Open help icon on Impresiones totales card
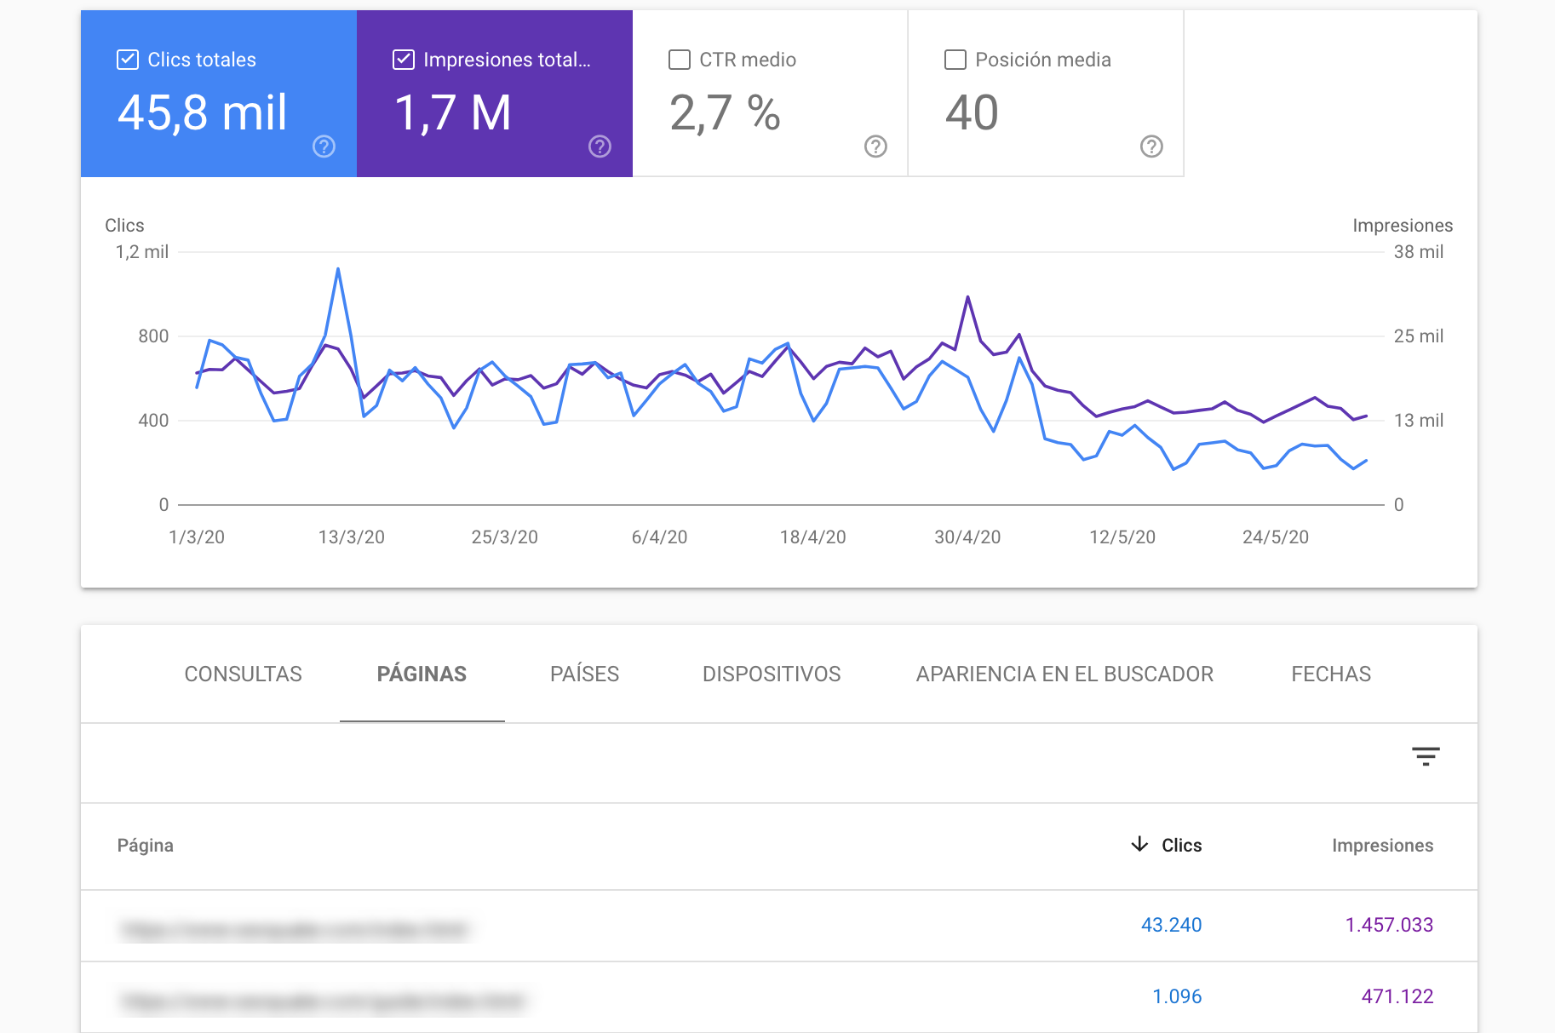 coord(600,146)
